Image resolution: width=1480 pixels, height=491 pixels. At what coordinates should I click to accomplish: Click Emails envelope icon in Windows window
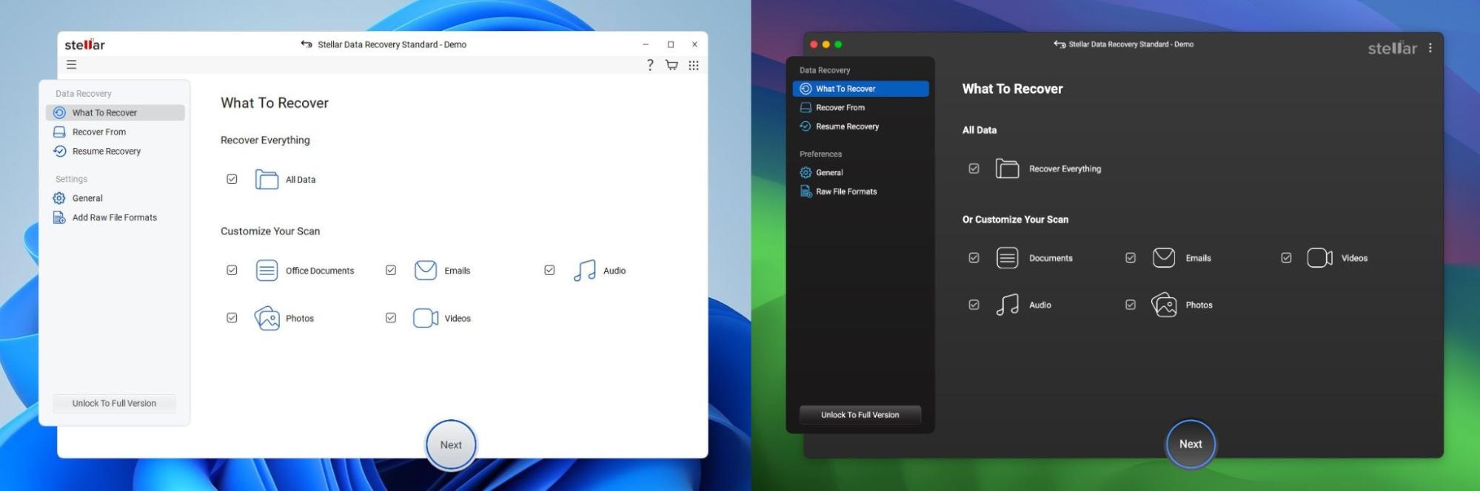click(x=426, y=271)
